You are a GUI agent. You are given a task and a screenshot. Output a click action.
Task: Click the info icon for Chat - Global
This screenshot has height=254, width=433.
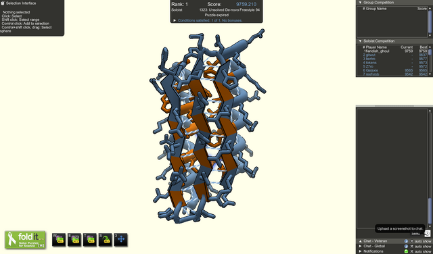point(406,246)
